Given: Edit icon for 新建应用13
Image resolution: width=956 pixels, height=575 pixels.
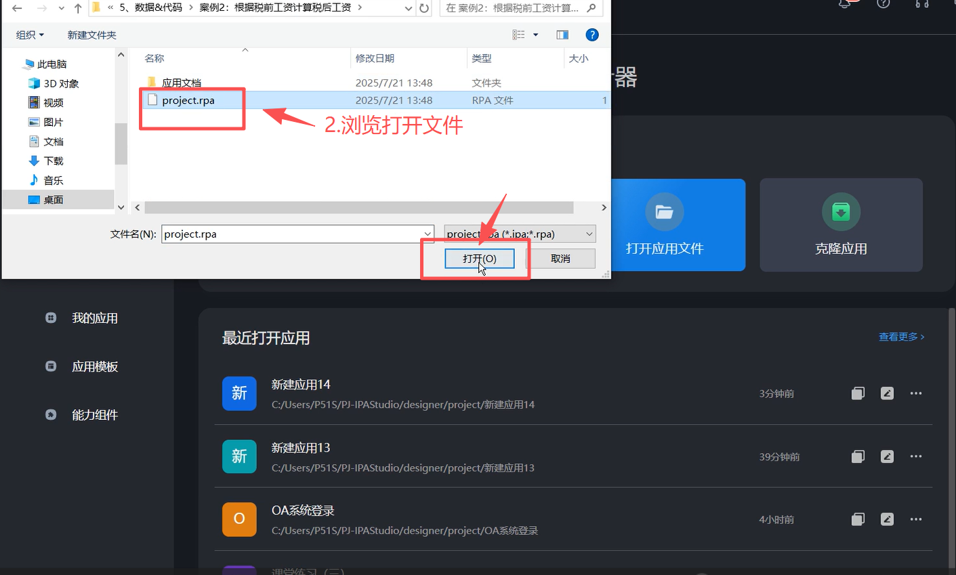Looking at the screenshot, I should point(887,456).
